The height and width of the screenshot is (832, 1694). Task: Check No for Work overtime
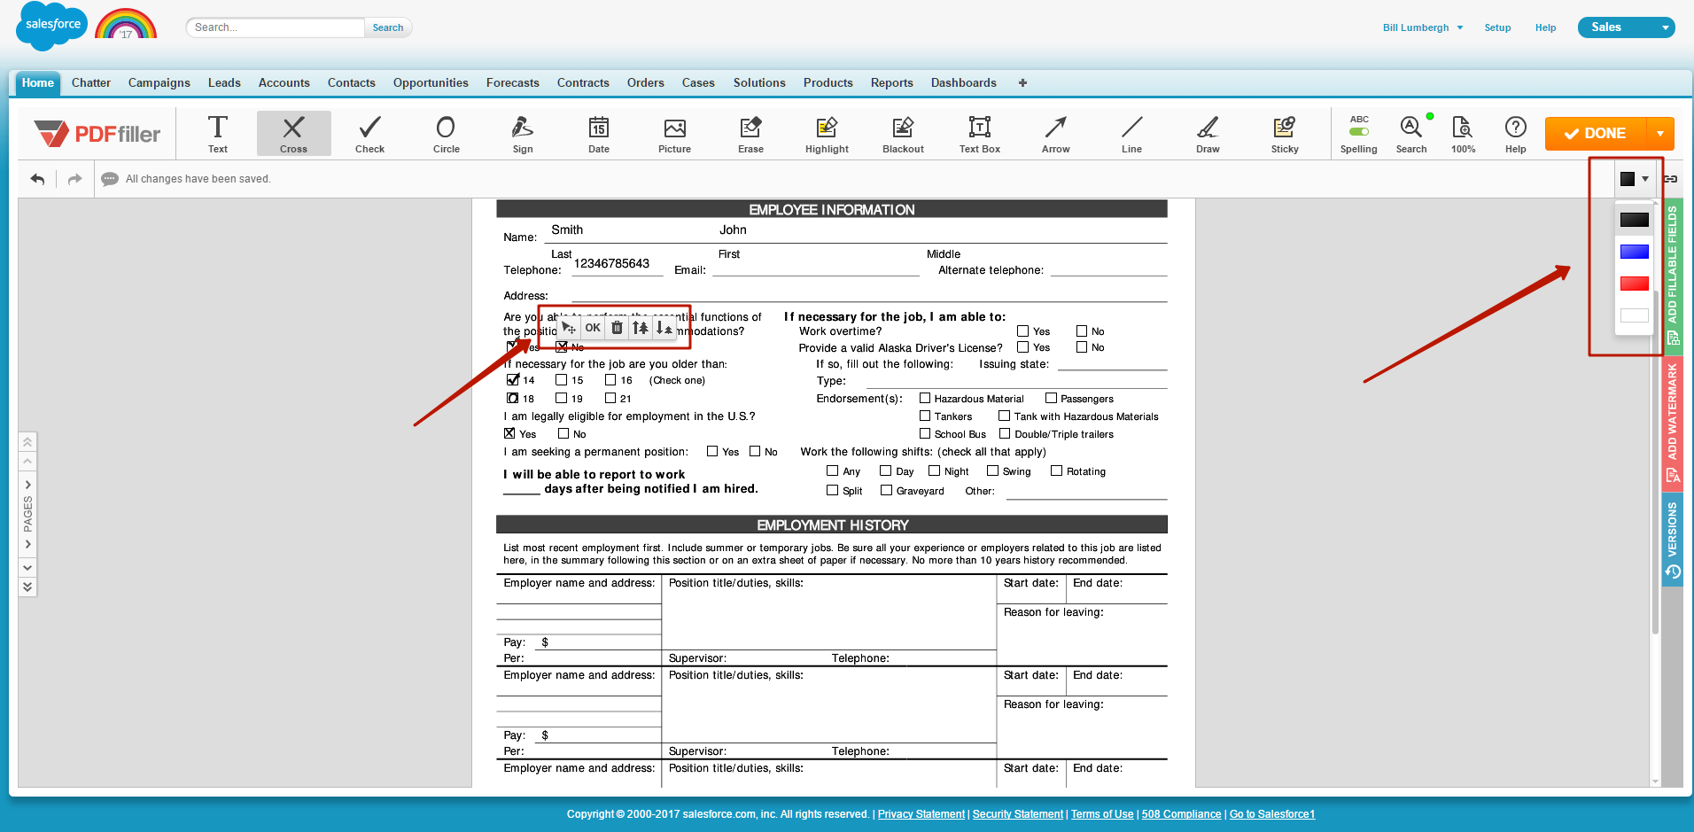click(x=1082, y=331)
